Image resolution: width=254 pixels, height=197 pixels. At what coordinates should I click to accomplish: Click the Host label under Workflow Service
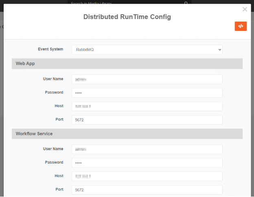tap(59, 176)
